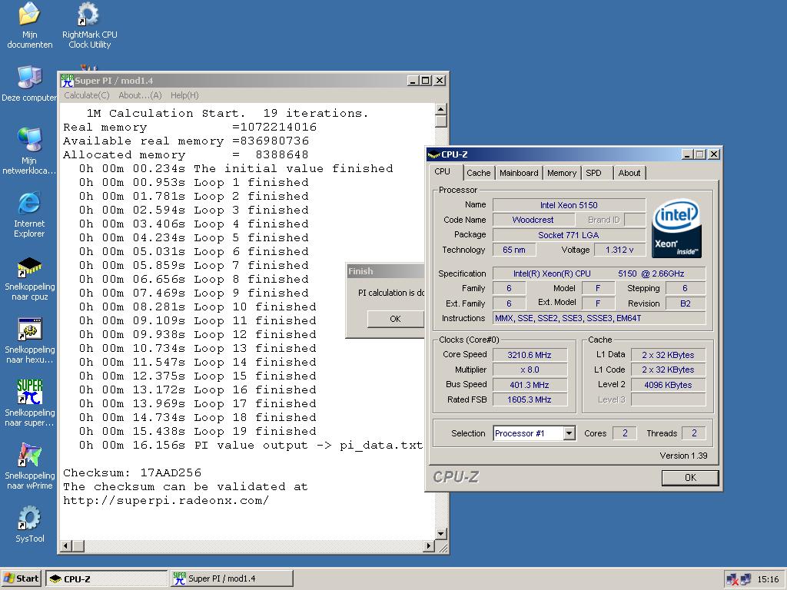Click PI value output pi_data.txt line
Viewport: 787px width, 590px height.
tap(251, 446)
